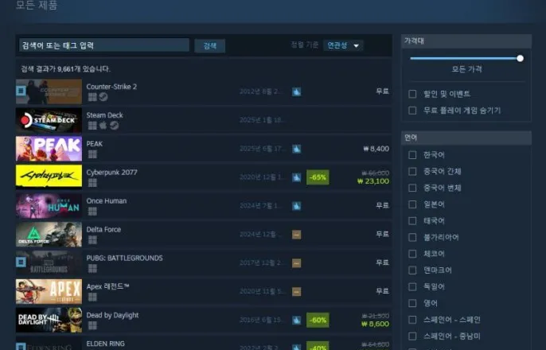Check the 중국어 번체 language filter
This screenshot has width=546, height=350.
[x=412, y=188]
